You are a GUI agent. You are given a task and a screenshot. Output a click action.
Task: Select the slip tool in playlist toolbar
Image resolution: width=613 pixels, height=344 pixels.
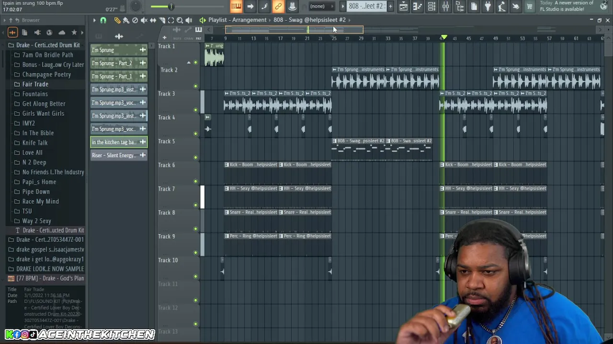[x=153, y=20]
